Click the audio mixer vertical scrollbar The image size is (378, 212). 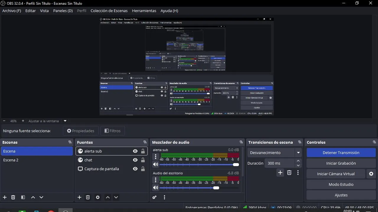coord(243,162)
